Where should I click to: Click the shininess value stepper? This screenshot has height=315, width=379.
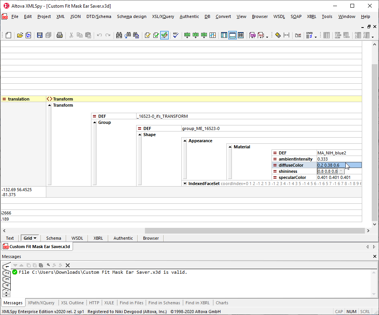pyautogui.click(x=341, y=171)
